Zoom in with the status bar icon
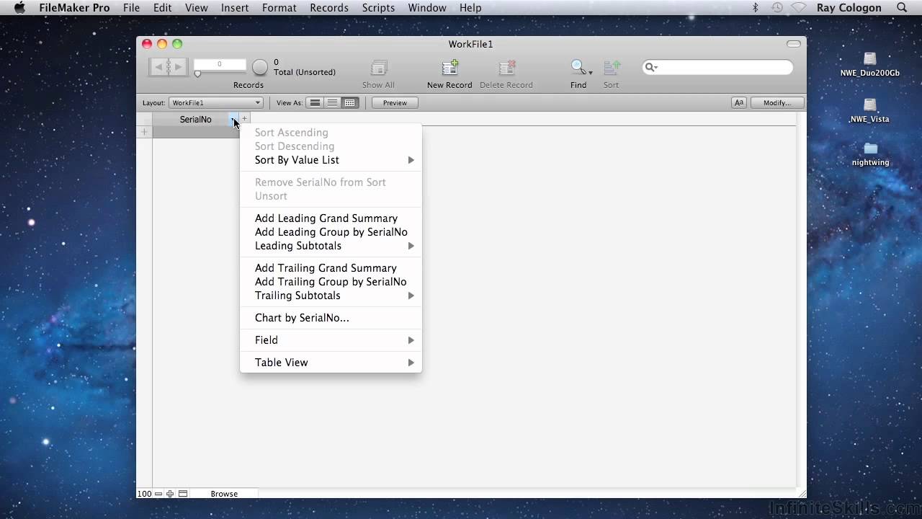The height and width of the screenshot is (519, 922). 170,494
